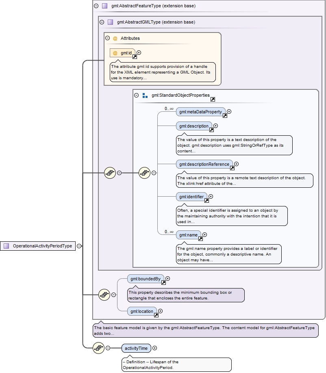This screenshot has height=373, width=326.
Task: Collapse the inner sequence of StandardObjectProperties
Action: point(154,173)
